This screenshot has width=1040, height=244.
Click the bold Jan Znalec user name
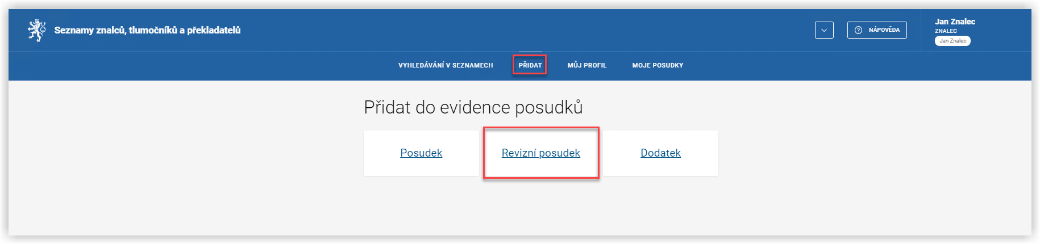955,22
